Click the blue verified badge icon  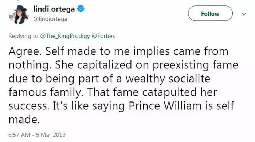(81, 8)
